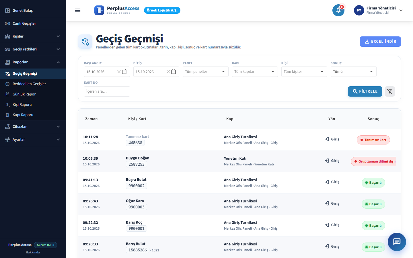Open Günlük Rapor in sidebar
The height and width of the screenshot is (258, 413).
point(33,94)
